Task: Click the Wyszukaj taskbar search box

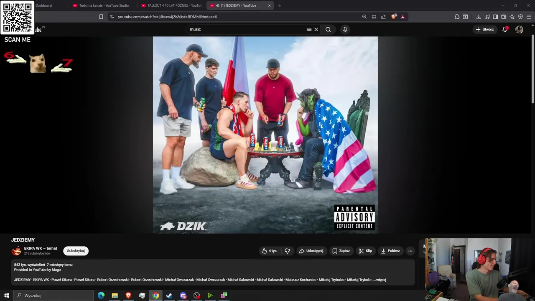Action: (x=53, y=296)
